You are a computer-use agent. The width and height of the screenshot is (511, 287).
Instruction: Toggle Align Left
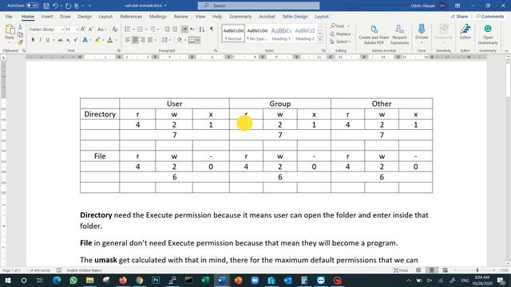point(128,40)
